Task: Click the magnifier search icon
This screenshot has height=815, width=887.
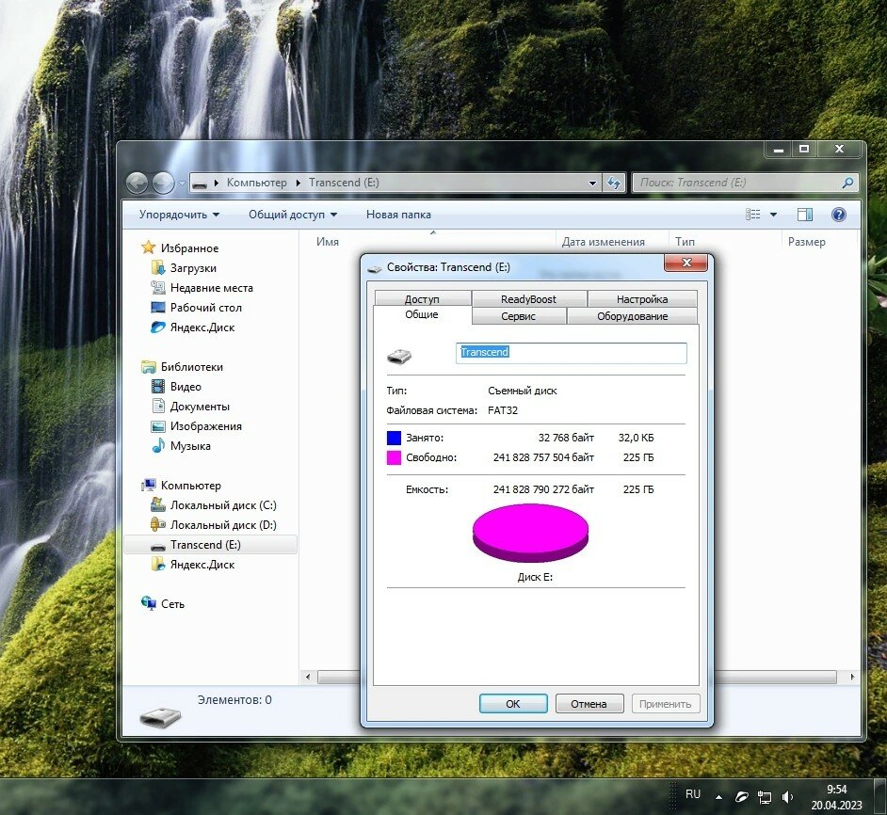Action: pyautogui.click(x=847, y=183)
